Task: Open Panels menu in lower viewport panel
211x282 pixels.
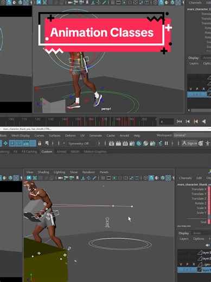Action: [x=104, y=172]
